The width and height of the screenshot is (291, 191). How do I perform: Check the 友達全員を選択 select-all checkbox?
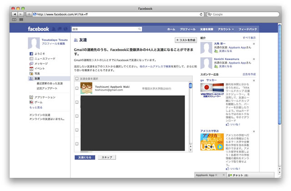[77, 79]
